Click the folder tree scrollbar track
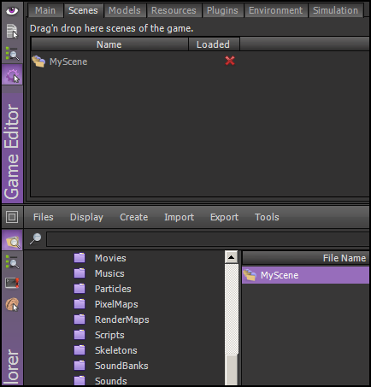Screen dimensions: 371x387 point(232,309)
